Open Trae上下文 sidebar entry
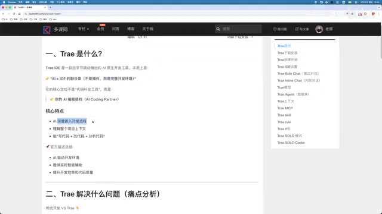The width and height of the screenshot is (382, 214). point(285,101)
